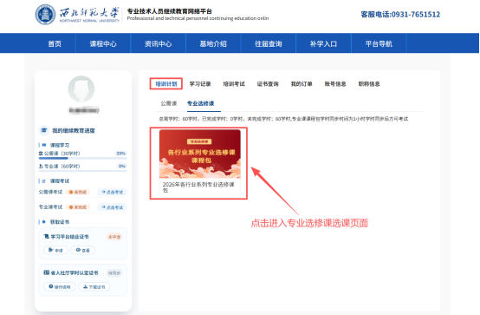
Task: Click the icon beside 课程考试 heading
Action: [44, 181]
